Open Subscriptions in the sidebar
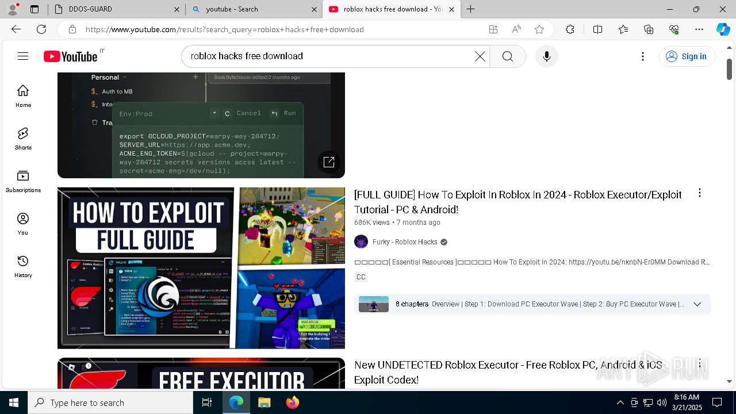This screenshot has width=736, height=414. 23,181
